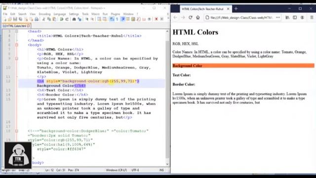Toggle Synchronize Vertical Scrolling

(99, 19)
